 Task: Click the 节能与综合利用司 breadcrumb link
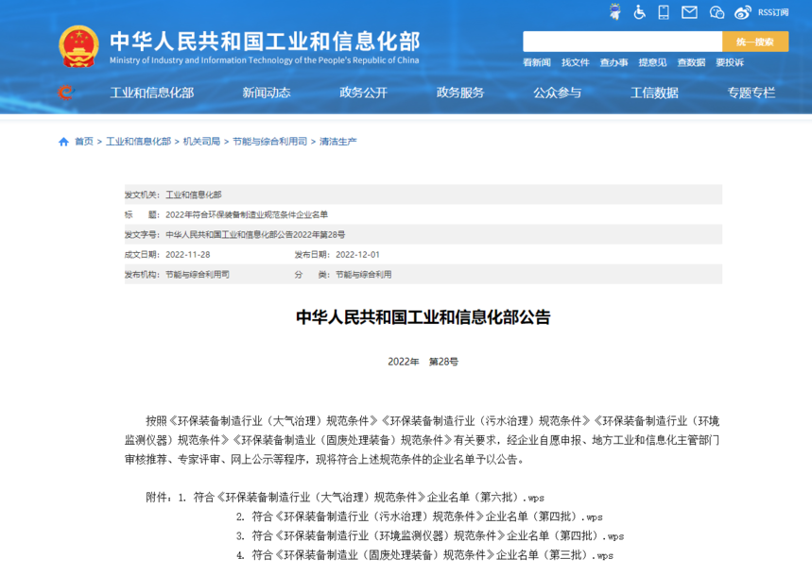click(269, 142)
